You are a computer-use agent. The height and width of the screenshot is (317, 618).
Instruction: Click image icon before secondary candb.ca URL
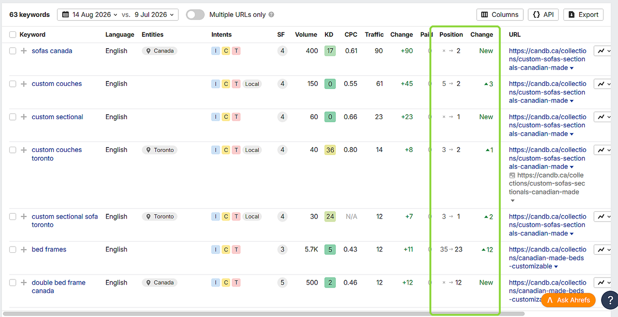tap(512, 175)
